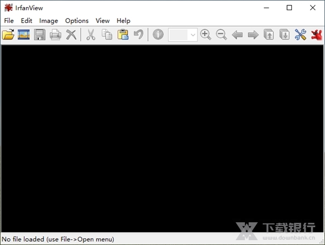Image resolution: width=325 pixels, height=245 pixels.
Task: Click the Zoom In magnifier icon
Action: pyautogui.click(x=206, y=35)
